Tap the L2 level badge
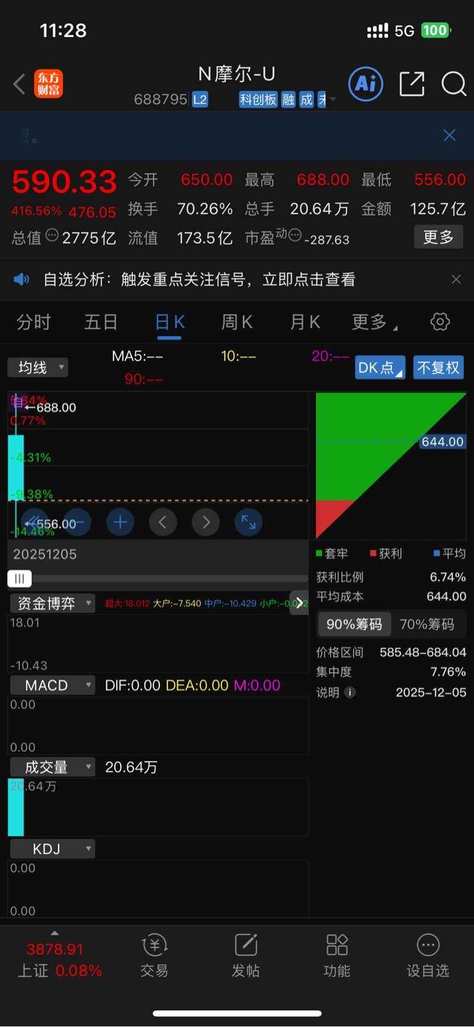 [x=200, y=99]
